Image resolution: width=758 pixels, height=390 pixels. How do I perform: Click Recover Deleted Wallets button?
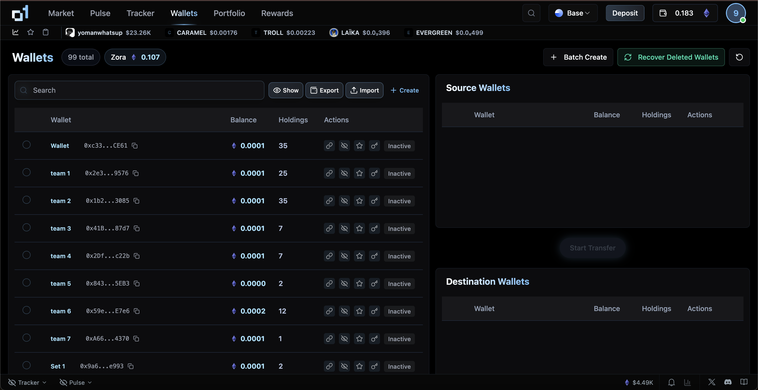tap(671, 57)
